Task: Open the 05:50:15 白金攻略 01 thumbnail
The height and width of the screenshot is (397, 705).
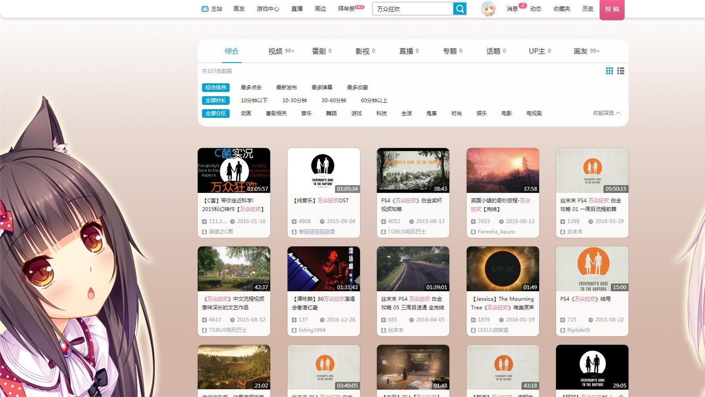Action: click(x=592, y=171)
